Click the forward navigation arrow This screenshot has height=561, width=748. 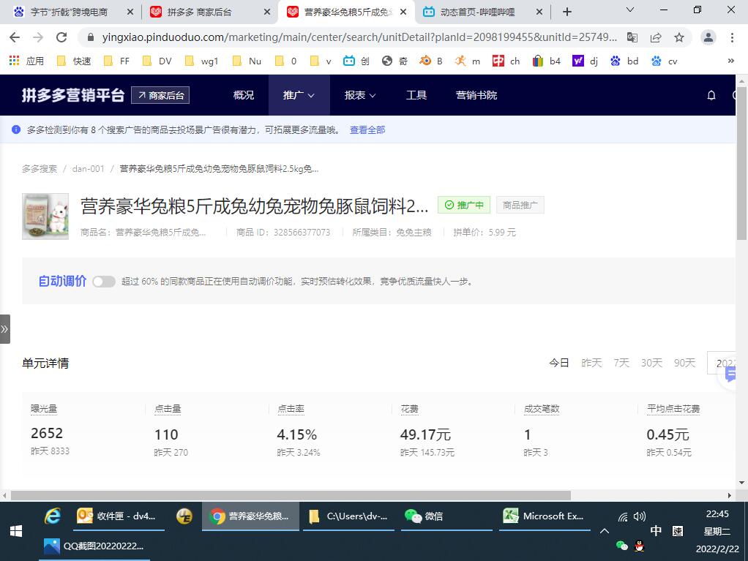(x=38, y=37)
